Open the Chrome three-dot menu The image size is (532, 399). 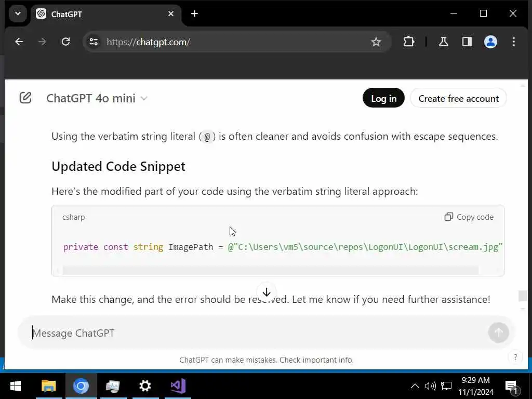[514, 42]
